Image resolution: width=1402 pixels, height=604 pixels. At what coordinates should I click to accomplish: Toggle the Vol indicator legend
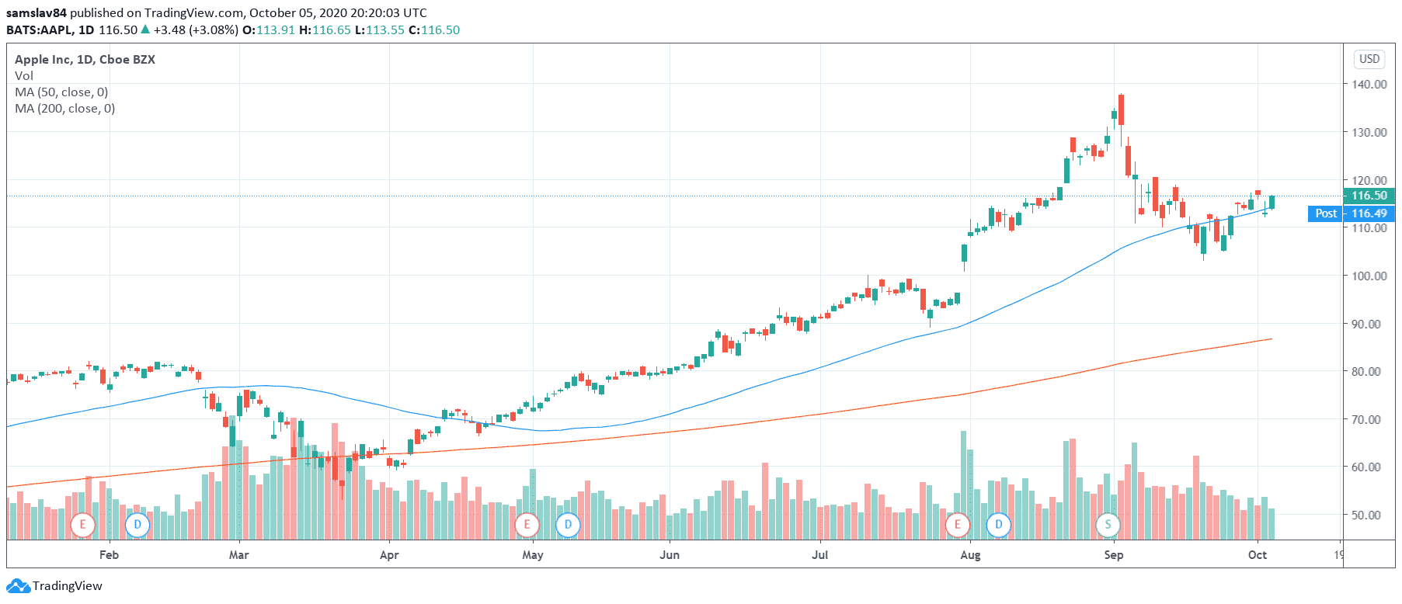click(24, 76)
